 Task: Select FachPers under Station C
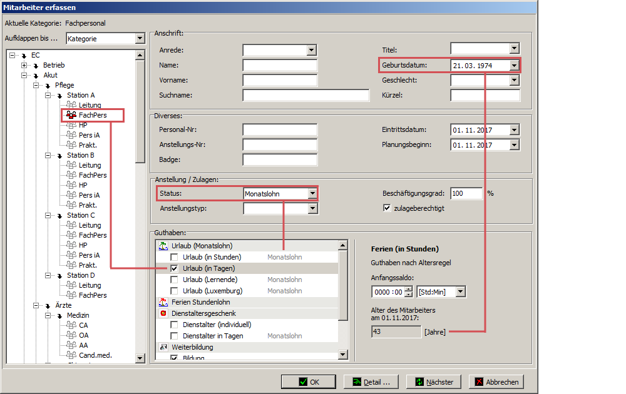point(93,235)
